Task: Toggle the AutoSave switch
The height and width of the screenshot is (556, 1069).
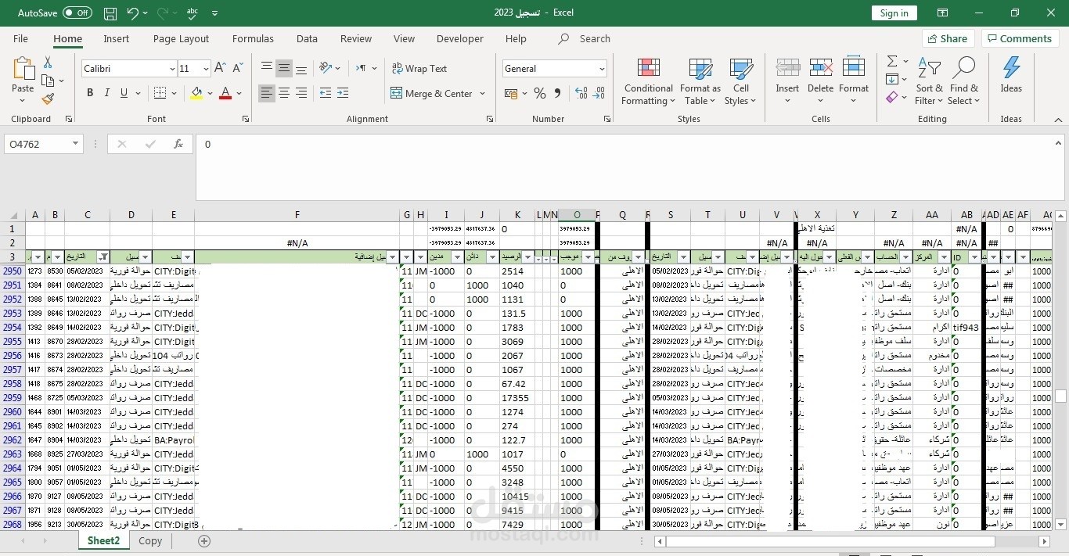Action: [x=77, y=13]
